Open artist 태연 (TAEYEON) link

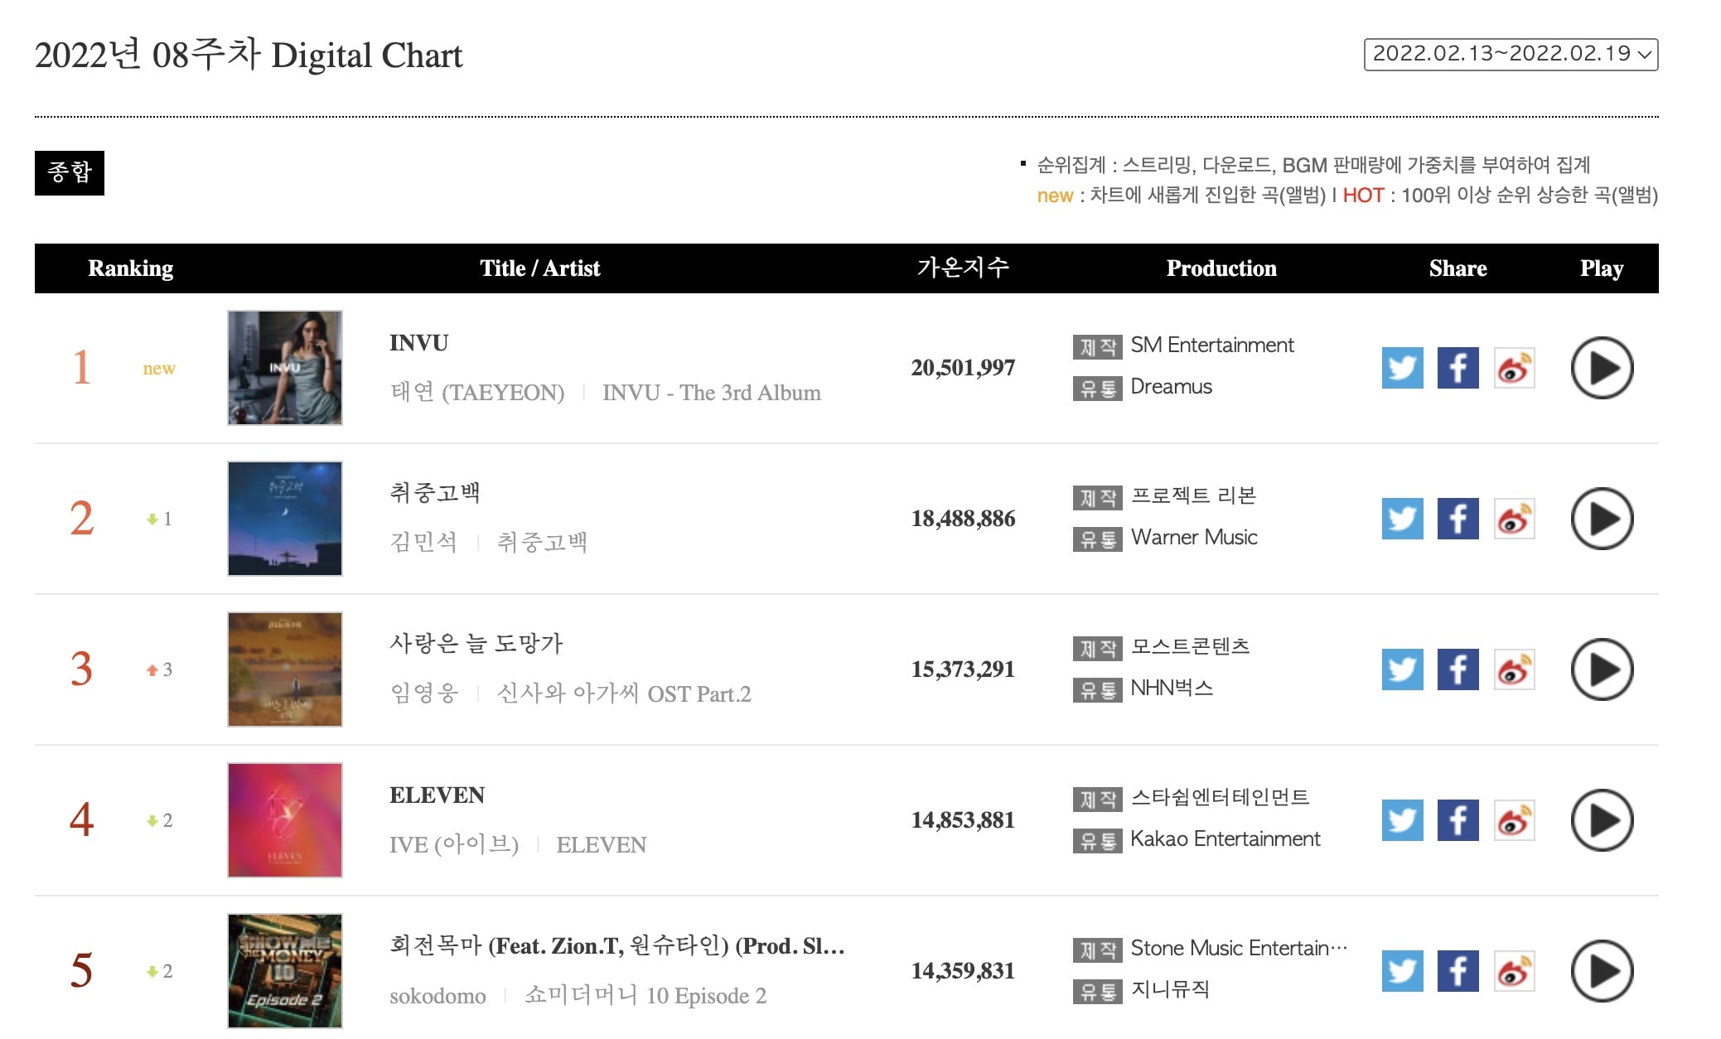(x=477, y=392)
